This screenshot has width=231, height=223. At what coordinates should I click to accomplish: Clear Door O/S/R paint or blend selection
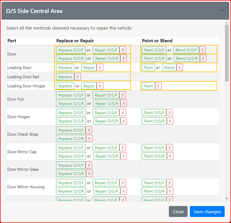tap(203, 58)
